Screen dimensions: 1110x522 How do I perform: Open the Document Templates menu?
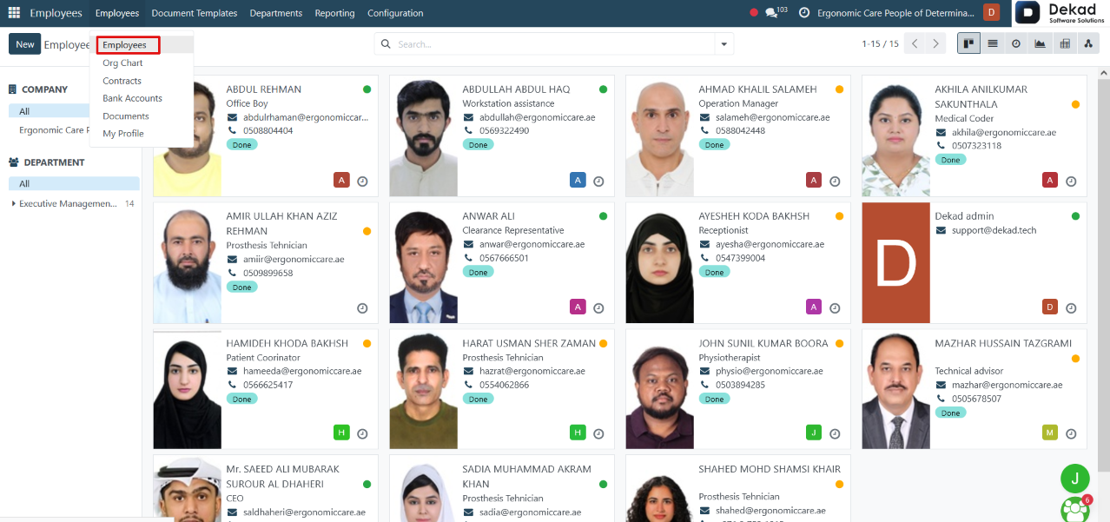[194, 13]
